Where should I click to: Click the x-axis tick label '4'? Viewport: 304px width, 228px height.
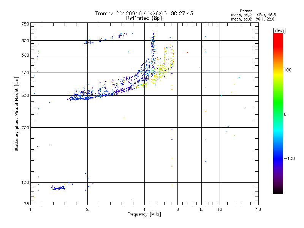point(144,209)
